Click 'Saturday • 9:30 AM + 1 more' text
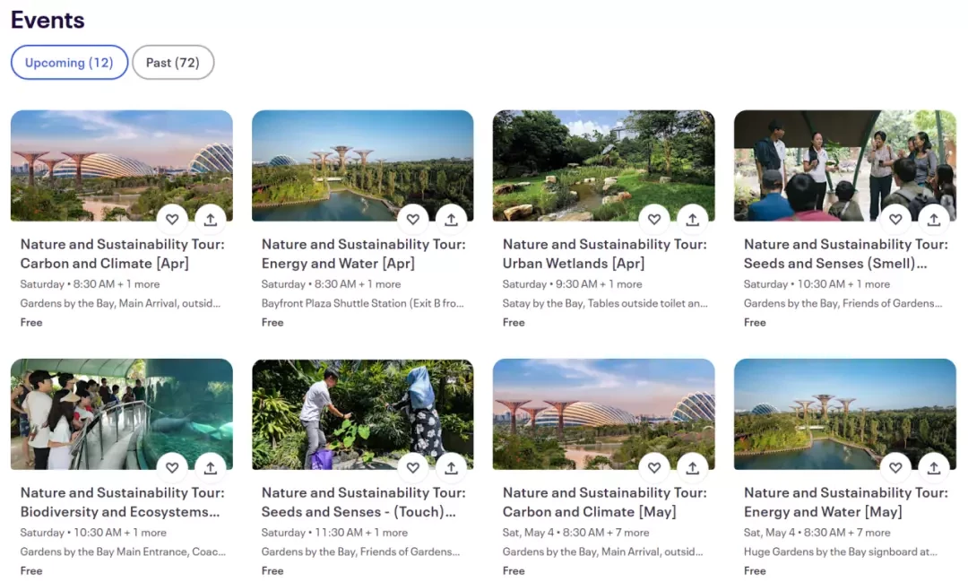Viewport: 968px width, 582px height. pyautogui.click(x=572, y=284)
